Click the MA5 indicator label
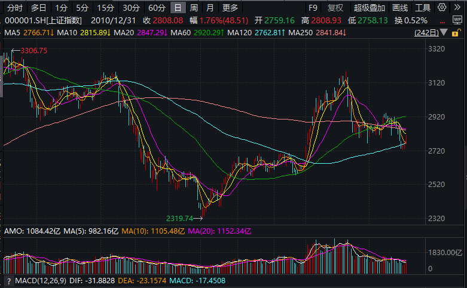Screen dimensions: 467x288 tap(13, 32)
